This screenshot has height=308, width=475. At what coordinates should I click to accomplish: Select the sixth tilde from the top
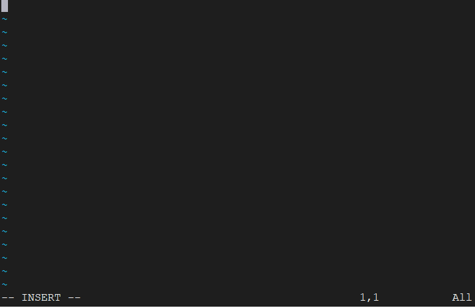coord(5,86)
